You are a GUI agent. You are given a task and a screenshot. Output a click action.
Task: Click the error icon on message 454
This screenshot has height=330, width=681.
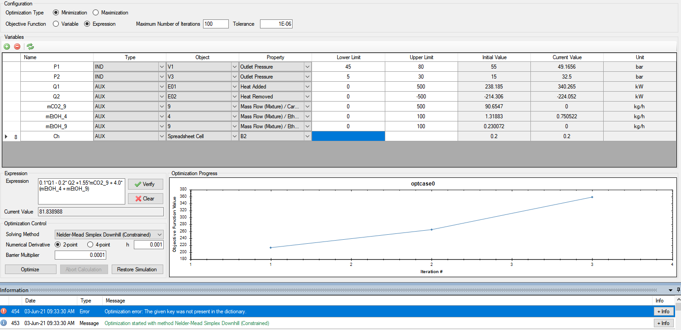click(x=5, y=311)
